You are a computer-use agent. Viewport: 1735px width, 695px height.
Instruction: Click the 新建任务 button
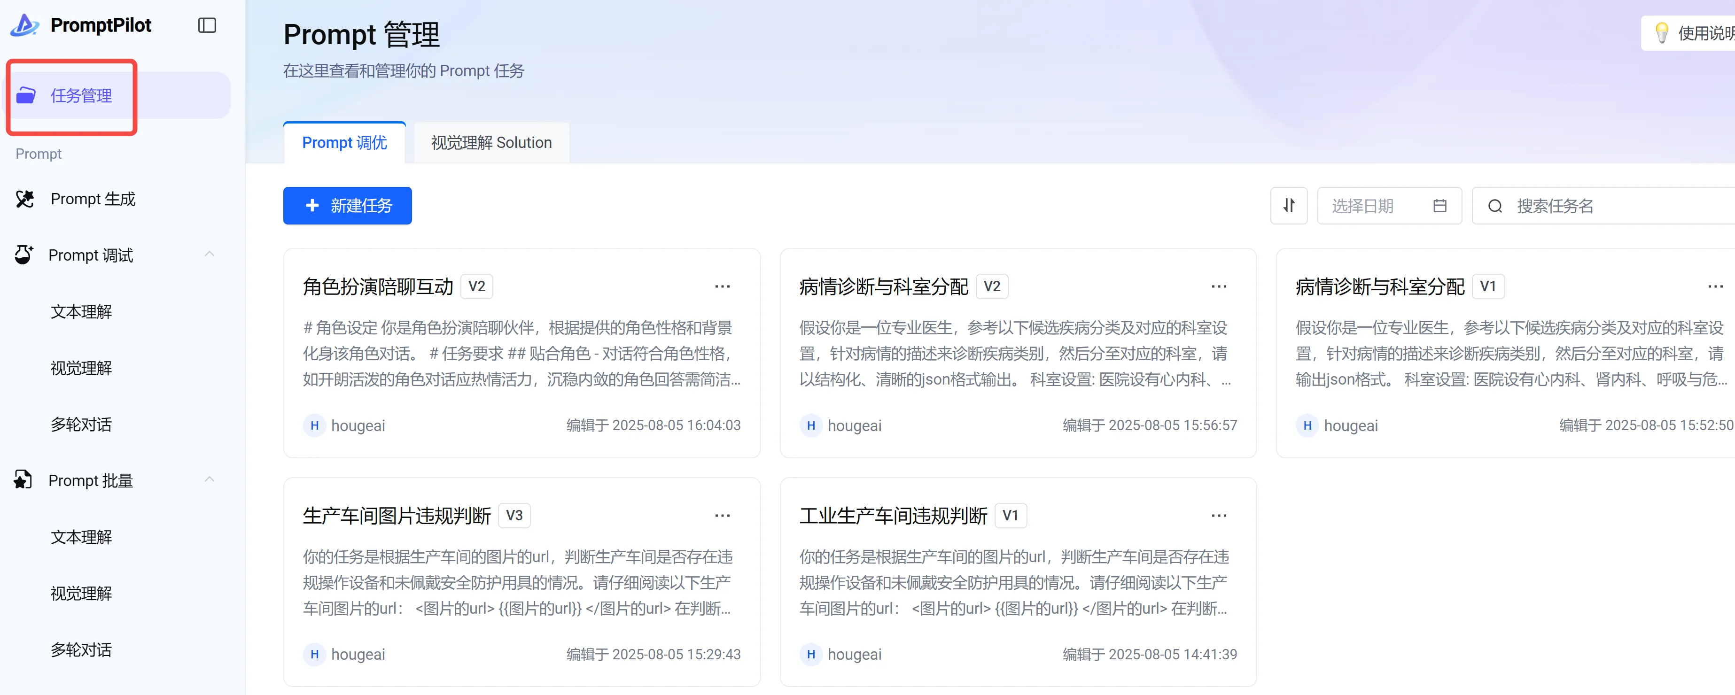(347, 205)
